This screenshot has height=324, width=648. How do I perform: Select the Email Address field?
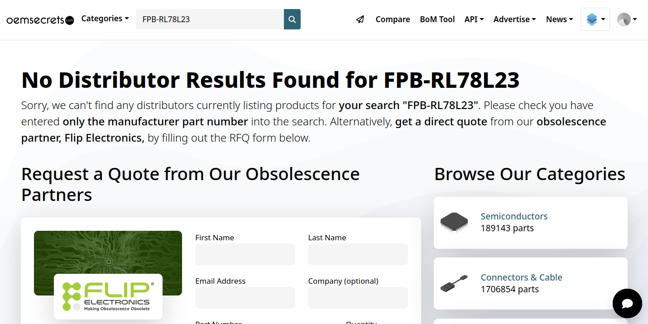[x=245, y=298]
